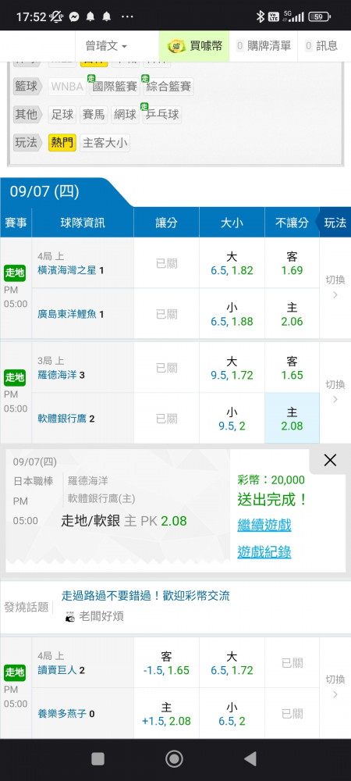Screen dimensions: 351x781
Task: Toggle the 足球 sport filter
Action: tap(62, 115)
